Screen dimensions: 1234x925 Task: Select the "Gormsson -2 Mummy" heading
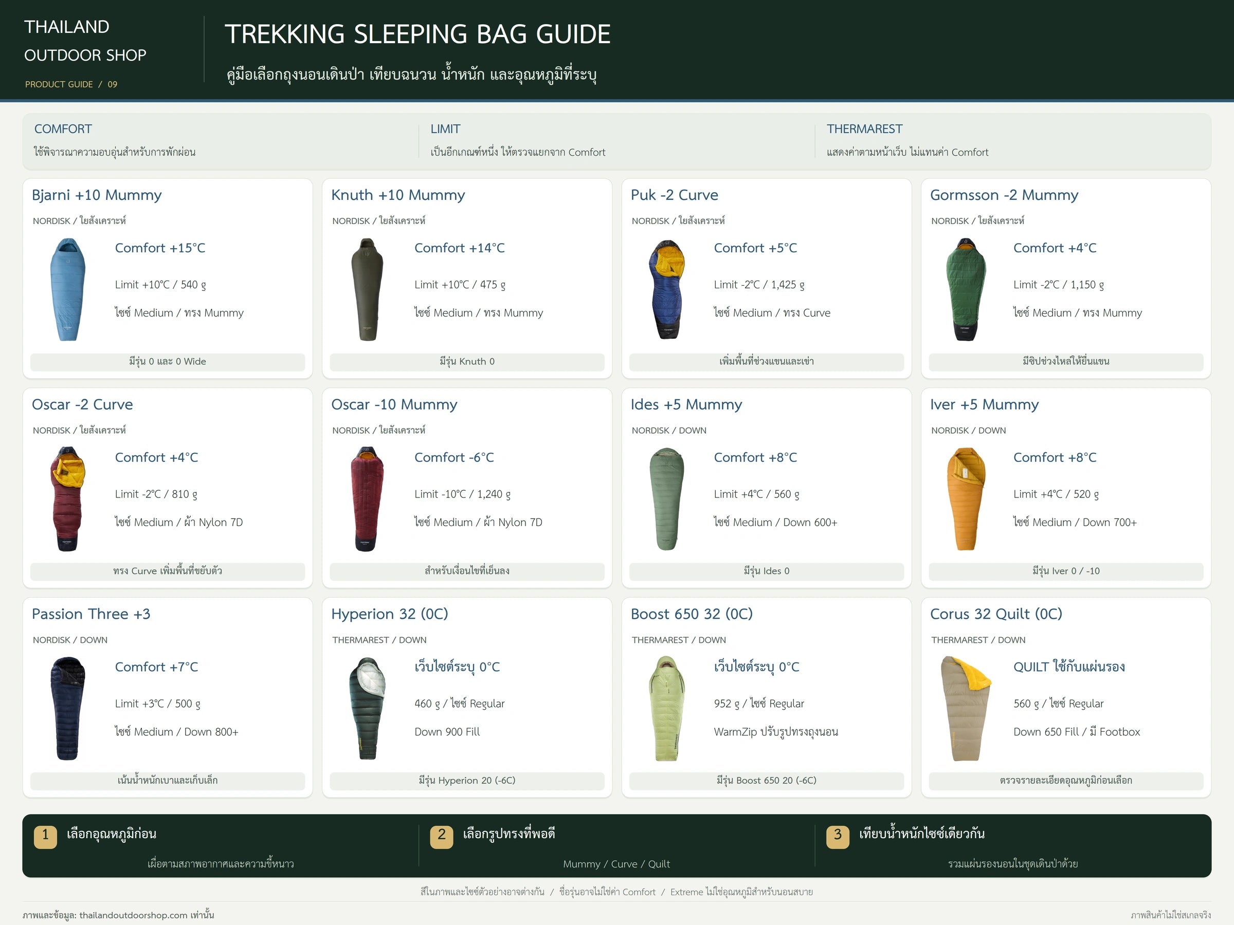(1004, 195)
